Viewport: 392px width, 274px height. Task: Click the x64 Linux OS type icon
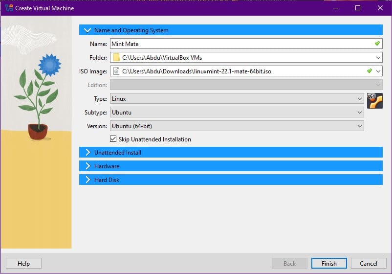(x=374, y=101)
